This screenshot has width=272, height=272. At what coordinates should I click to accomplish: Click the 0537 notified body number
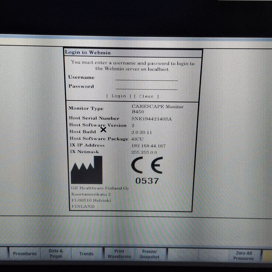point(147,181)
